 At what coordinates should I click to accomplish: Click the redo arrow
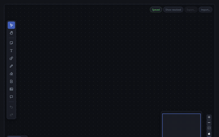click(11, 115)
